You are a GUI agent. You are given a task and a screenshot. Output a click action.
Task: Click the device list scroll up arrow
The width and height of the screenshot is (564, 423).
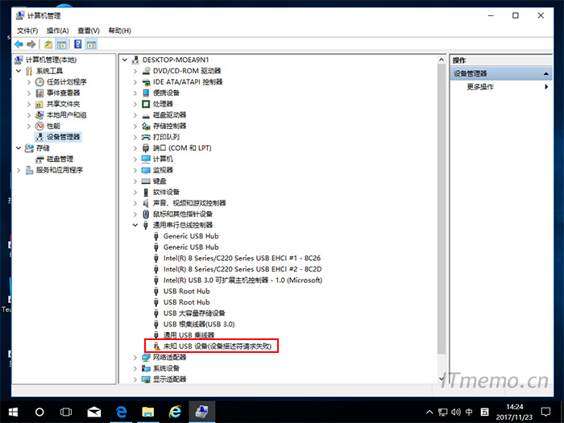pos(442,60)
